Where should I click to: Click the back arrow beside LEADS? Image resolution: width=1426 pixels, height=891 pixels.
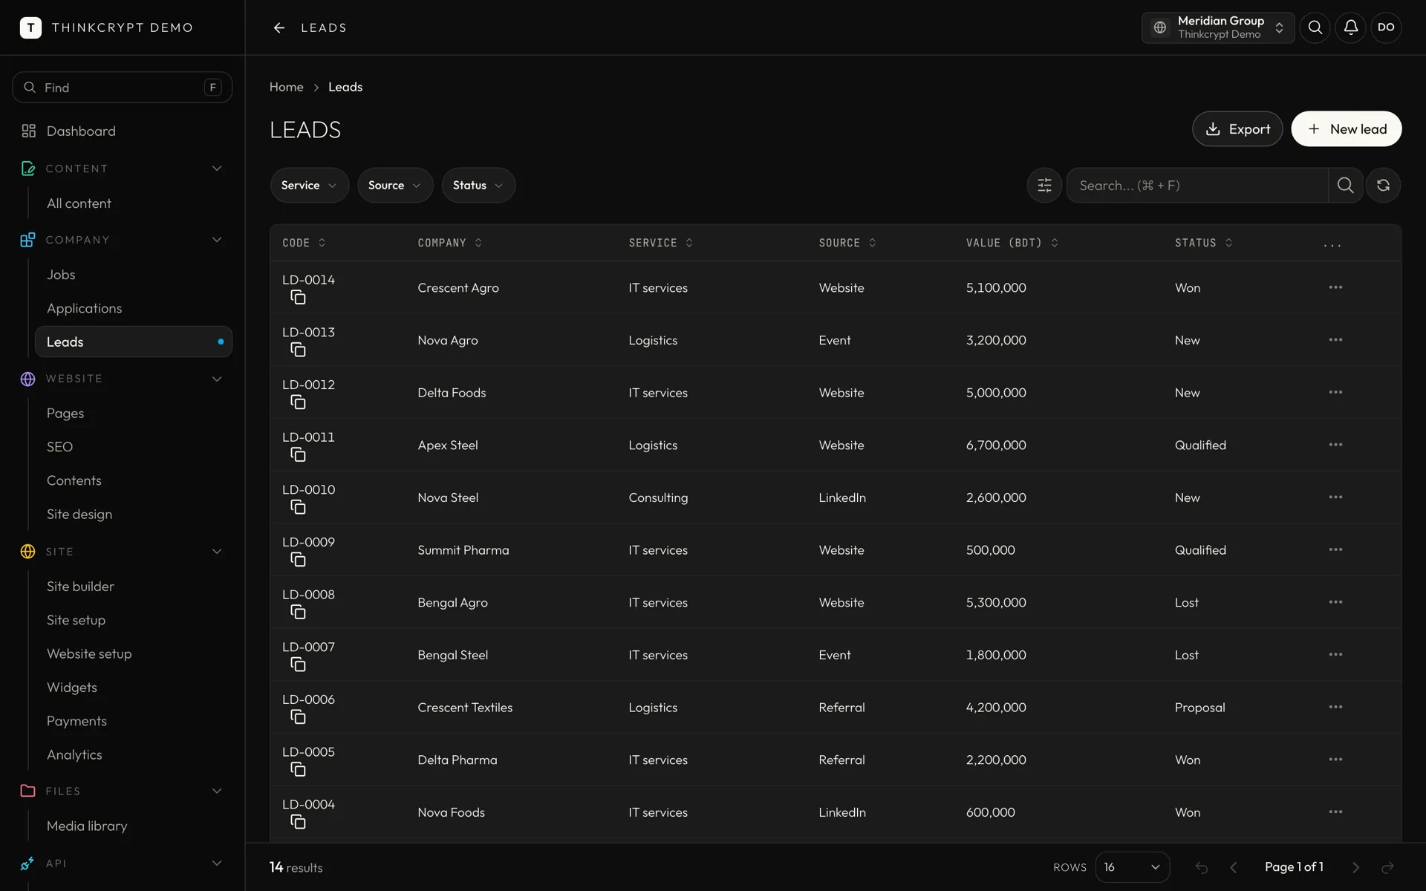click(x=279, y=27)
